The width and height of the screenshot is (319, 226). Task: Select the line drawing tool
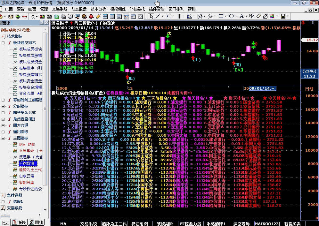(158, 16)
